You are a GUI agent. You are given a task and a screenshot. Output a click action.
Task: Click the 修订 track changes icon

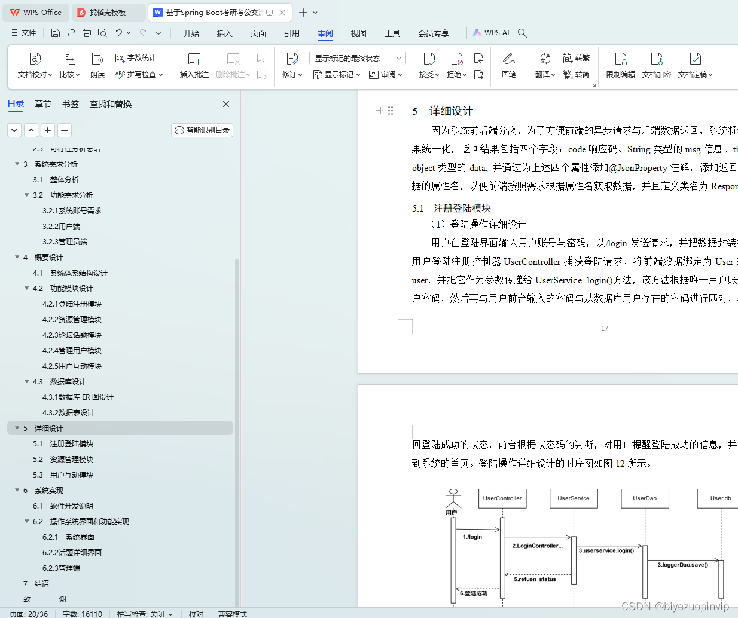(x=292, y=59)
